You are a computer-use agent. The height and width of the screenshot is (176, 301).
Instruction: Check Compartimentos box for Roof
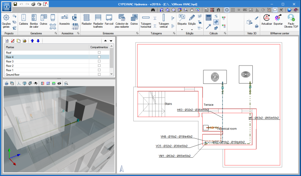point(99,52)
